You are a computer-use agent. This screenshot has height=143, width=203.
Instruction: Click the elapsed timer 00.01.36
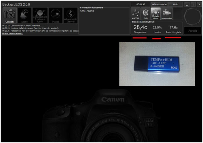(140, 4)
